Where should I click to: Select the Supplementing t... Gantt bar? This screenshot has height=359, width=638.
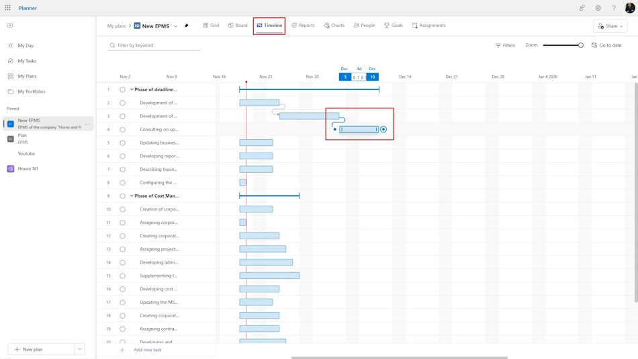coord(269,276)
